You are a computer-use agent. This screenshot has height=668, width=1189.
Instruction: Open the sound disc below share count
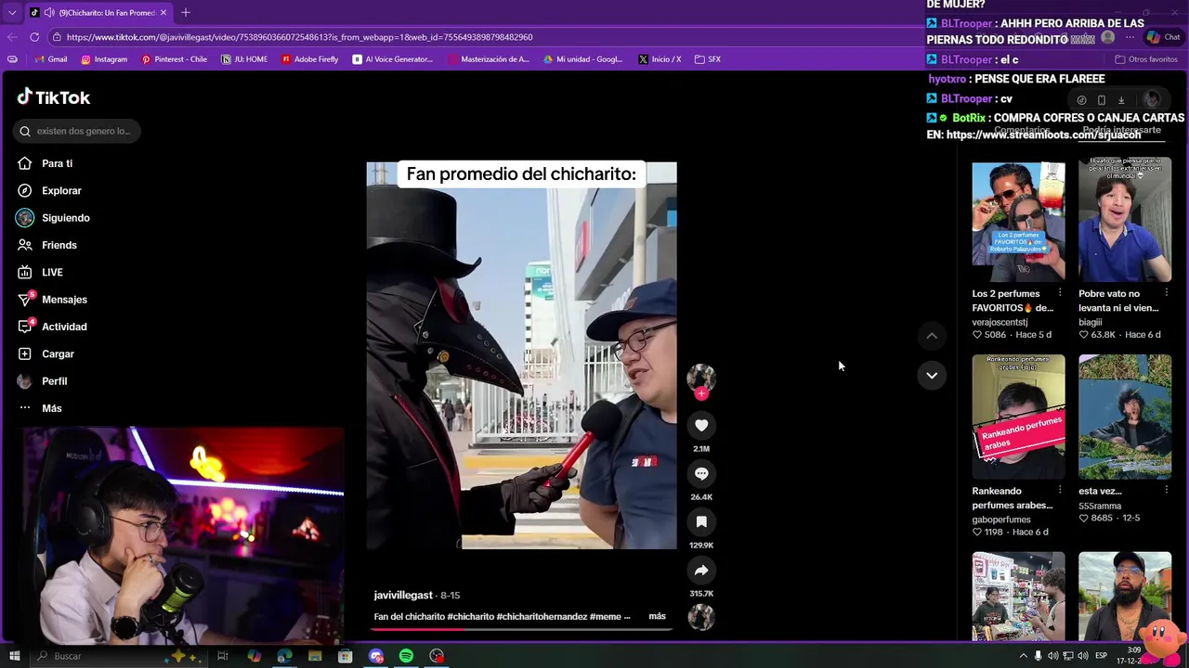click(701, 617)
